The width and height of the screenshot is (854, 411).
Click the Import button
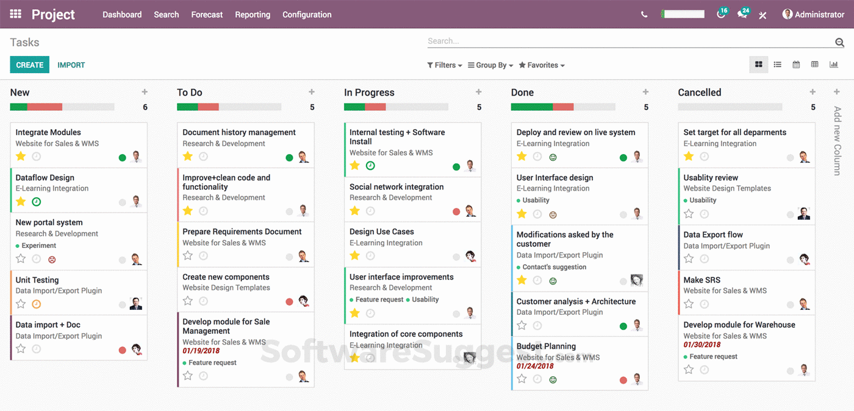click(71, 65)
